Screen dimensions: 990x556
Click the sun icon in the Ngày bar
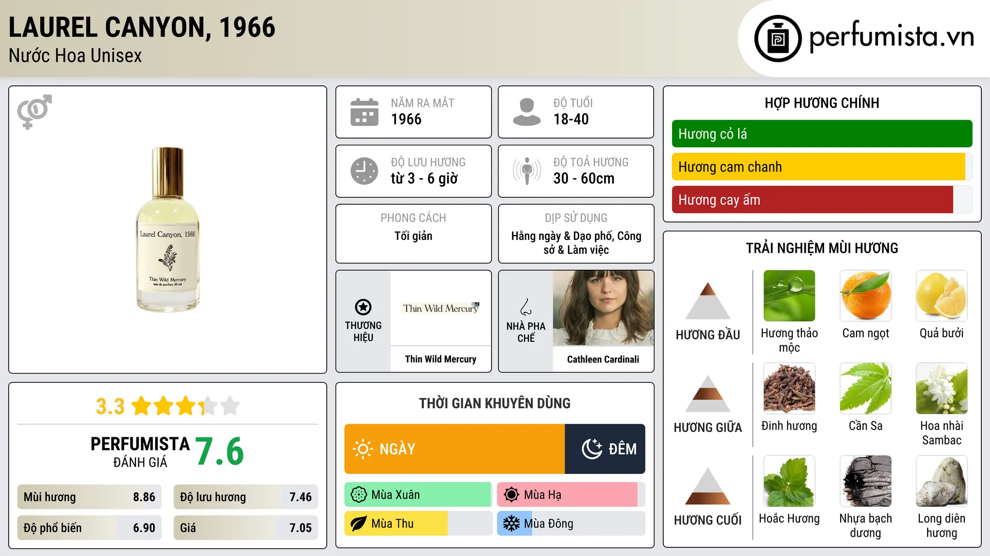(363, 449)
